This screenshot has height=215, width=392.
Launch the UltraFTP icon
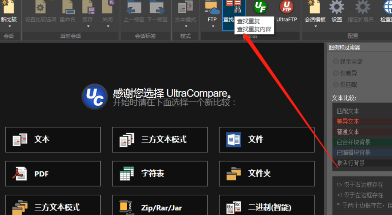point(286,7)
